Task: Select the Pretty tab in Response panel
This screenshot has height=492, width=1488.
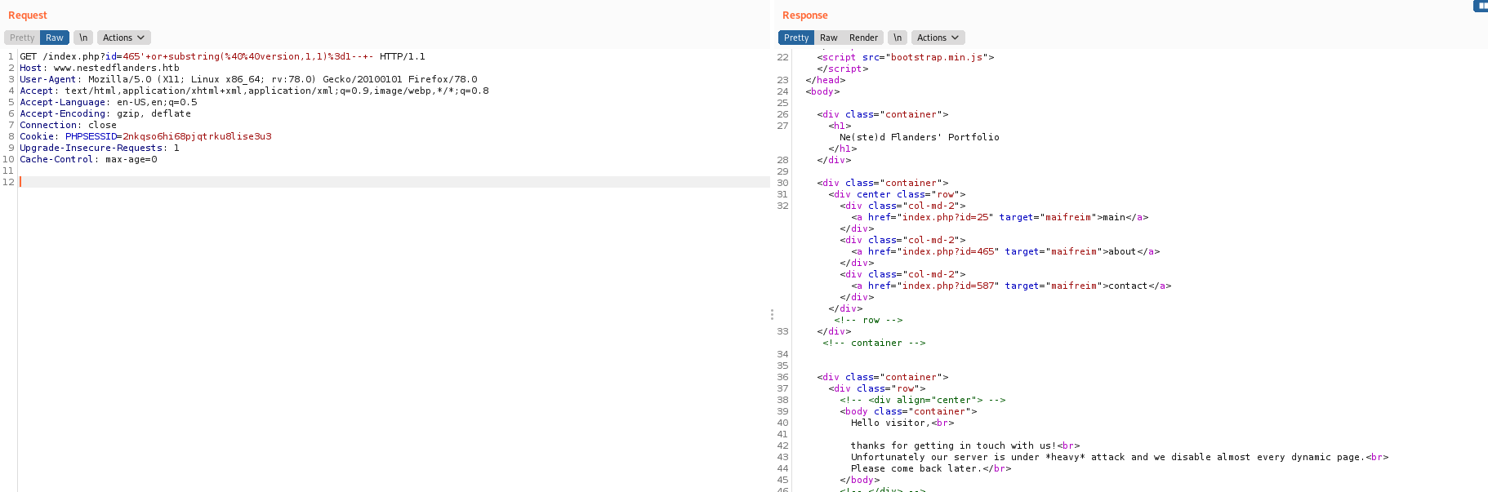Action: tap(796, 38)
